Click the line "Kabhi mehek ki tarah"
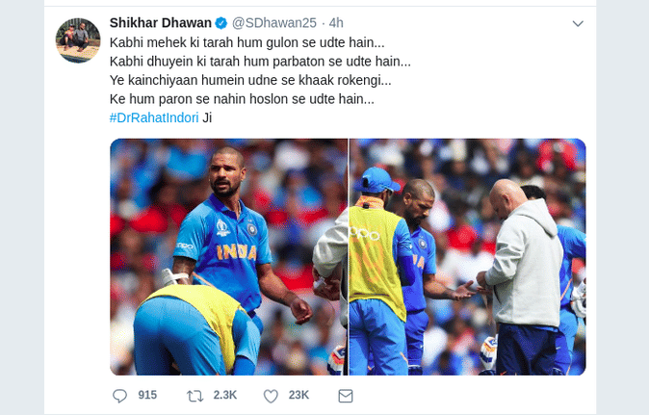Screen dimensions: 649x415 pyautogui.click(x=247, y=42)
